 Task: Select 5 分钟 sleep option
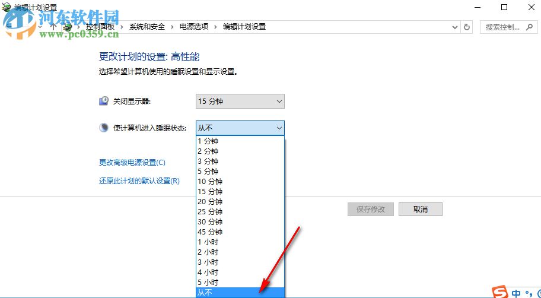(x=240, y=172)
